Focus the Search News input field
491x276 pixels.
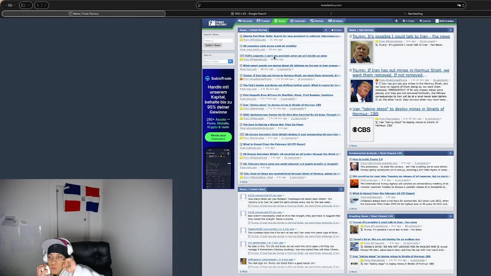(x=216, y=61)
